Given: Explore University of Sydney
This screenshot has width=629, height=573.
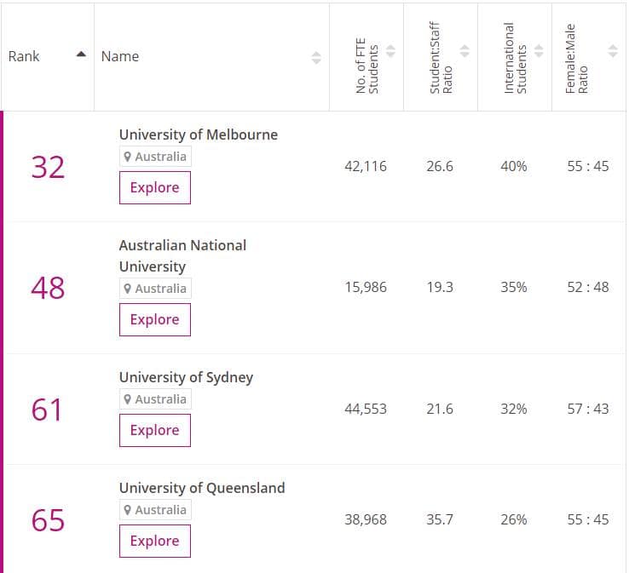Looking at the screenshot, I should pyautogui.click(x=155, y=430).
